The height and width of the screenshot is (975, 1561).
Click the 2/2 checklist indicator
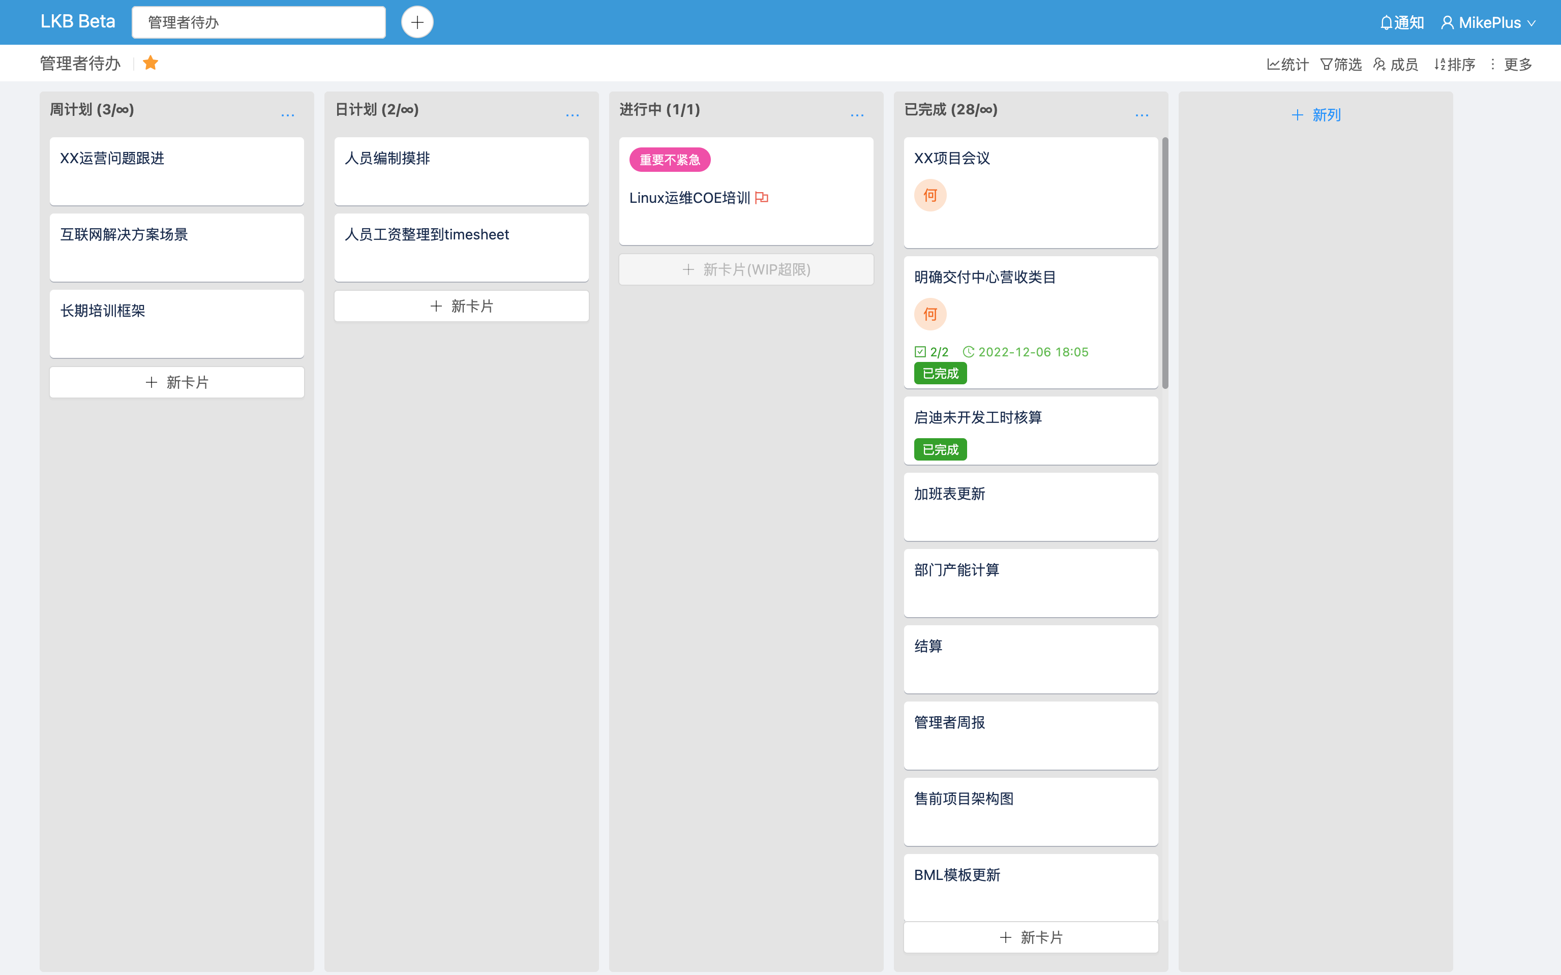pos(932,352)
